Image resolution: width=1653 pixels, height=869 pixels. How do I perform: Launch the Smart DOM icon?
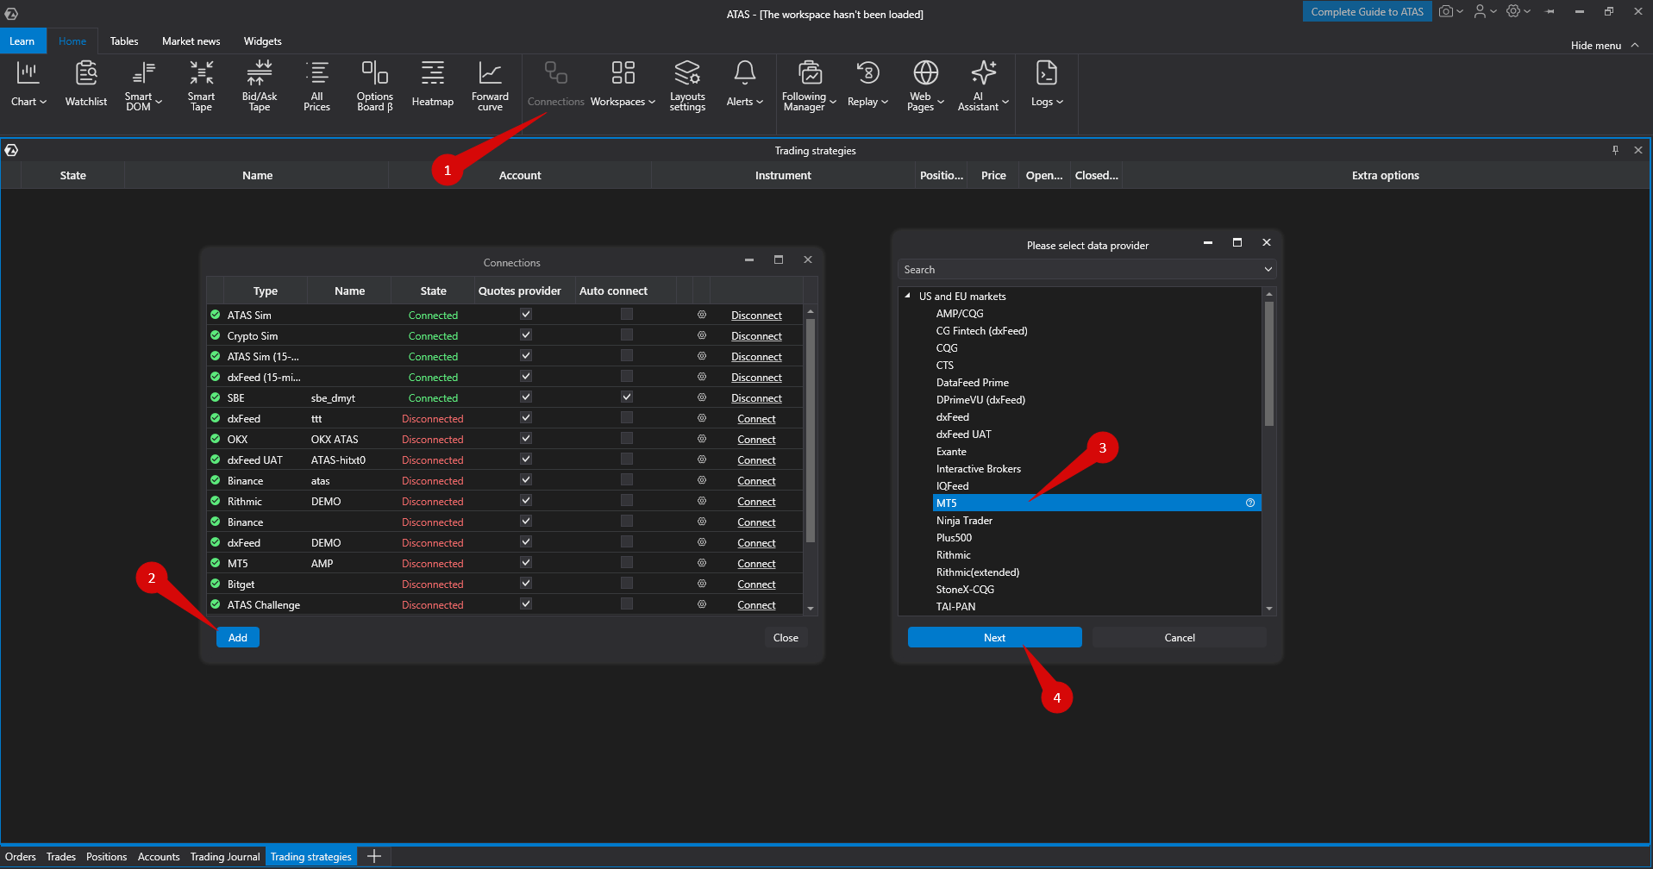coord(143,73)
